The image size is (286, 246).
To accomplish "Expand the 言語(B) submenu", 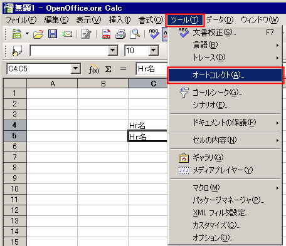I will pyautogui.click(x=225, y=45).
